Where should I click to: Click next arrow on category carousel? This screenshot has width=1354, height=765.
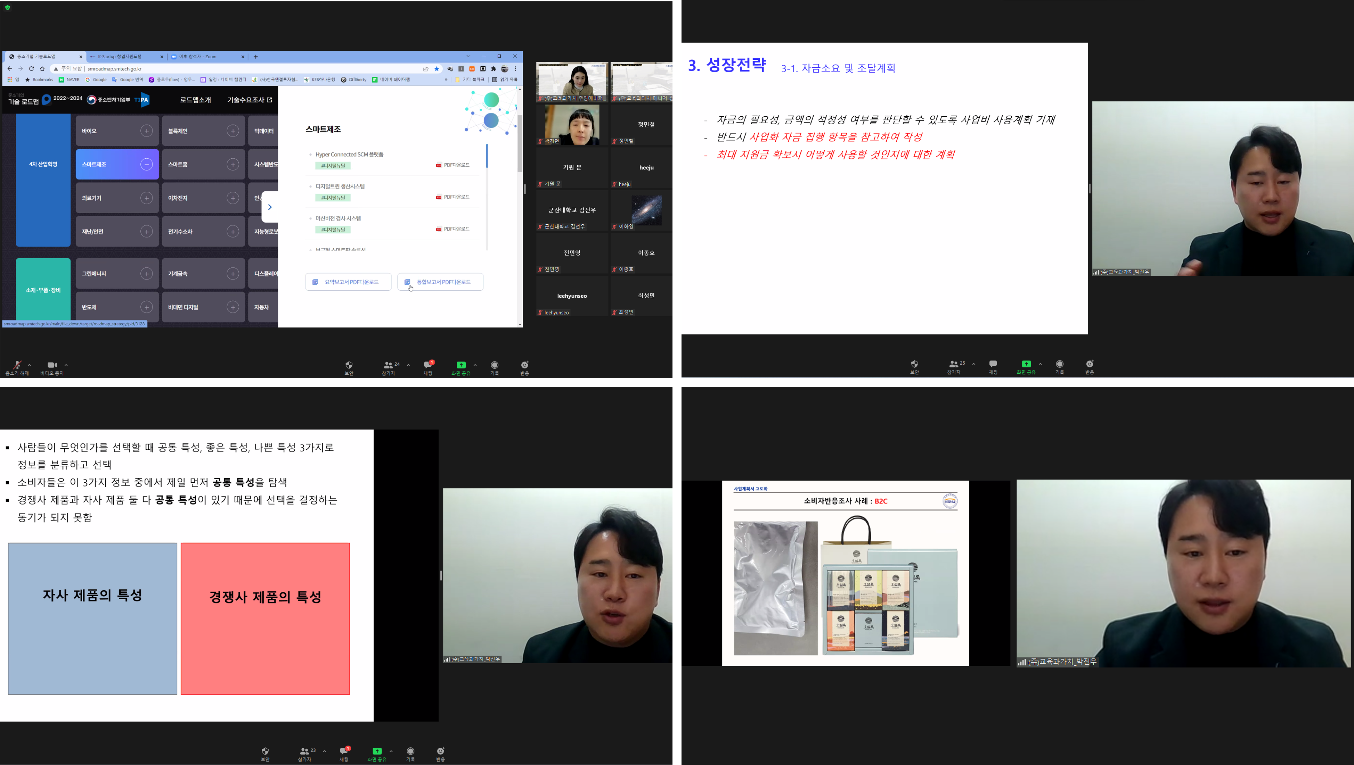coord(270,207)
